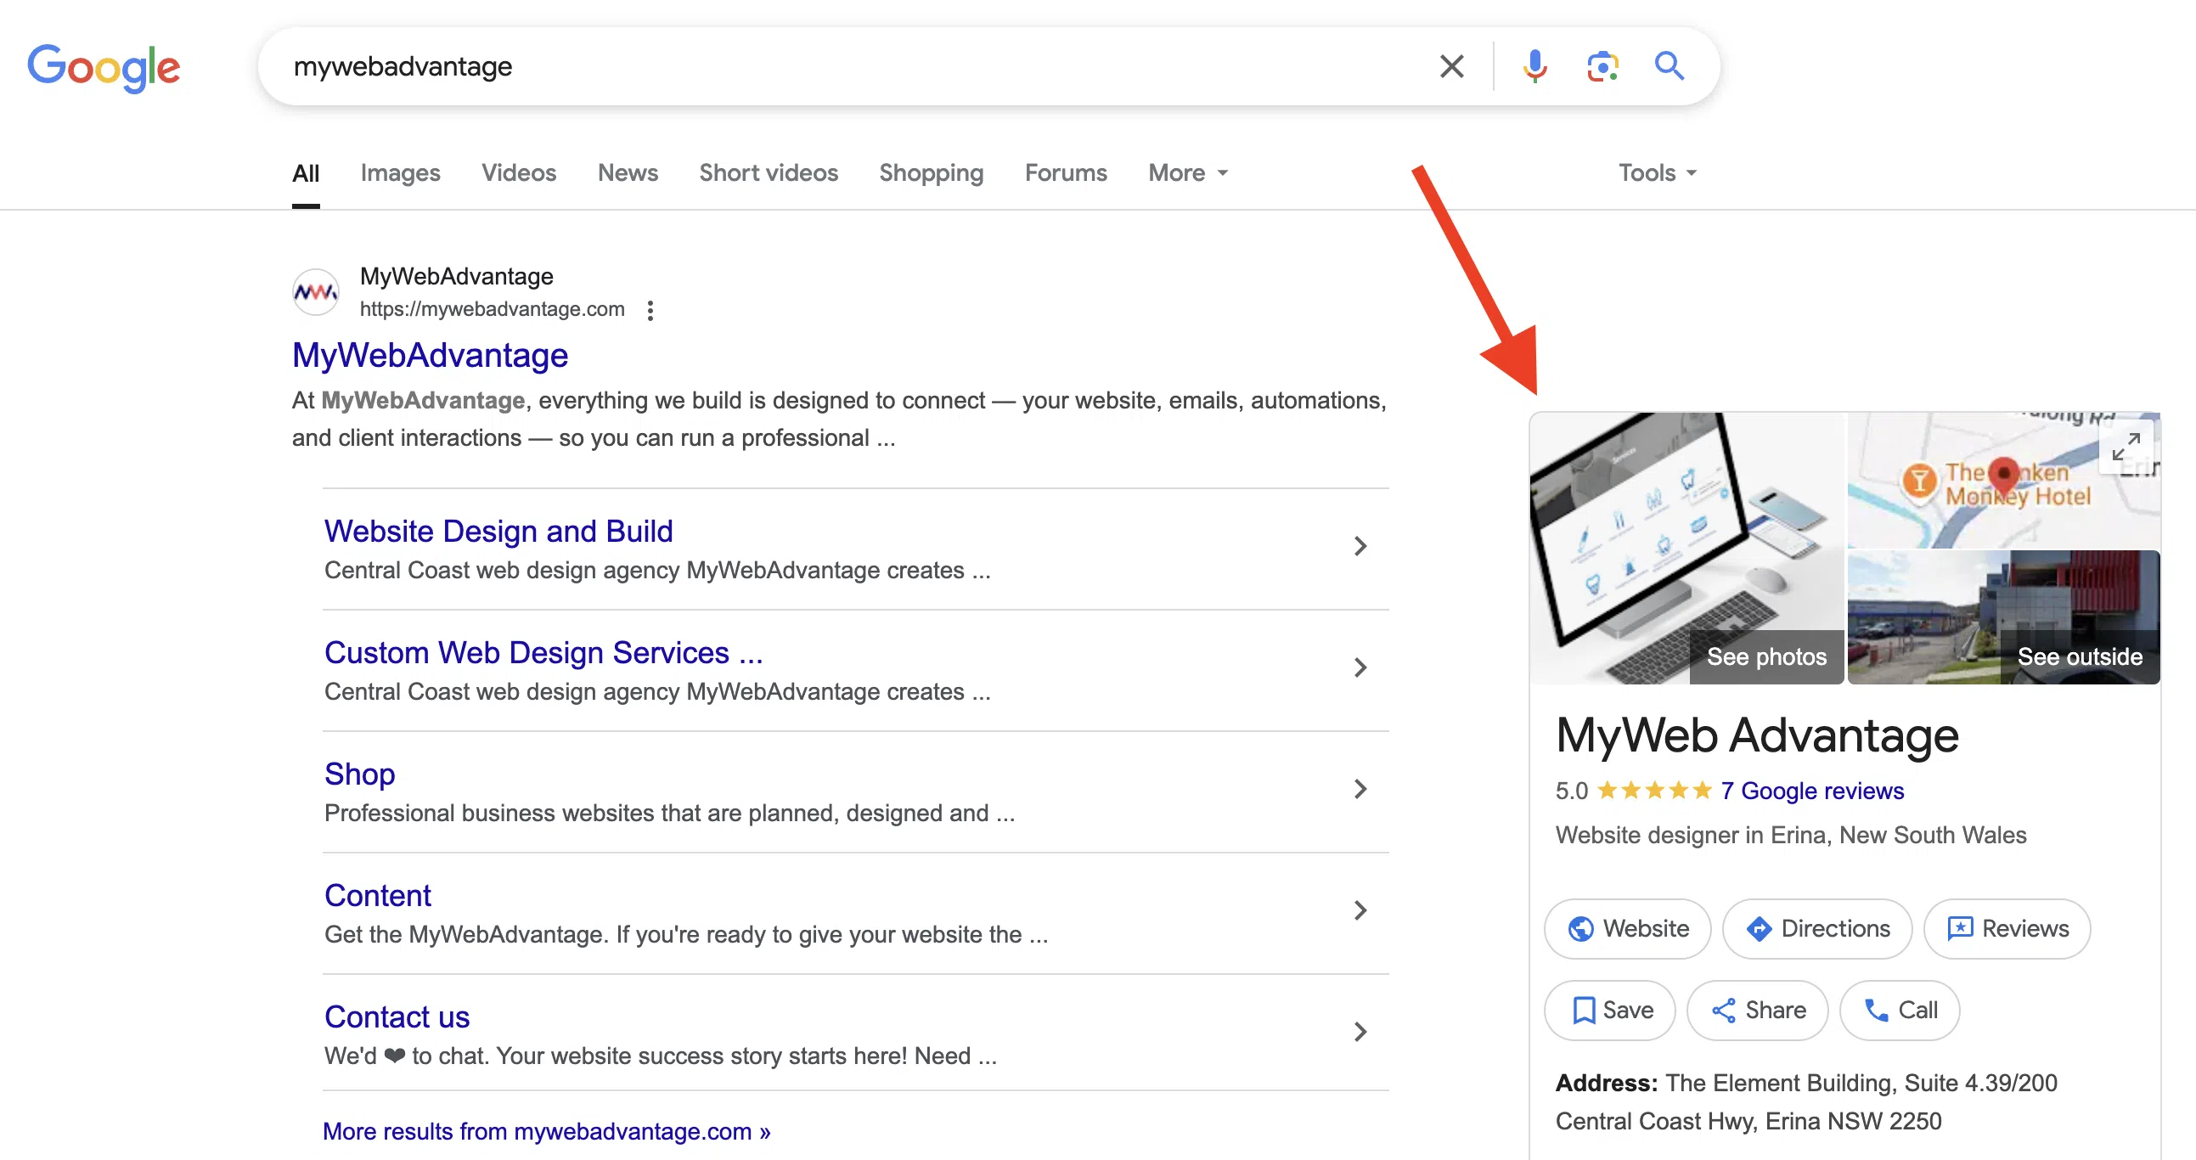The image size is (2196, 1160).
Task: Open three-dot menu beside mywebadvantage.com URL
Action: pos(650,310)
